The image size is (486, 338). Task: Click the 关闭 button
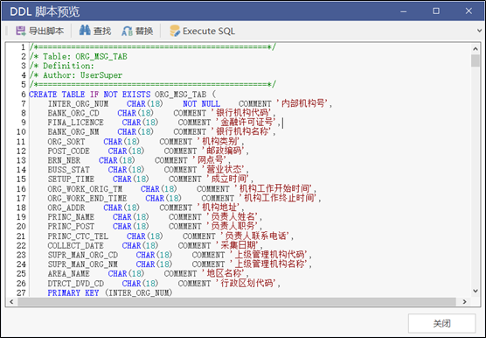pyautogui.click(x=441, y=323)
